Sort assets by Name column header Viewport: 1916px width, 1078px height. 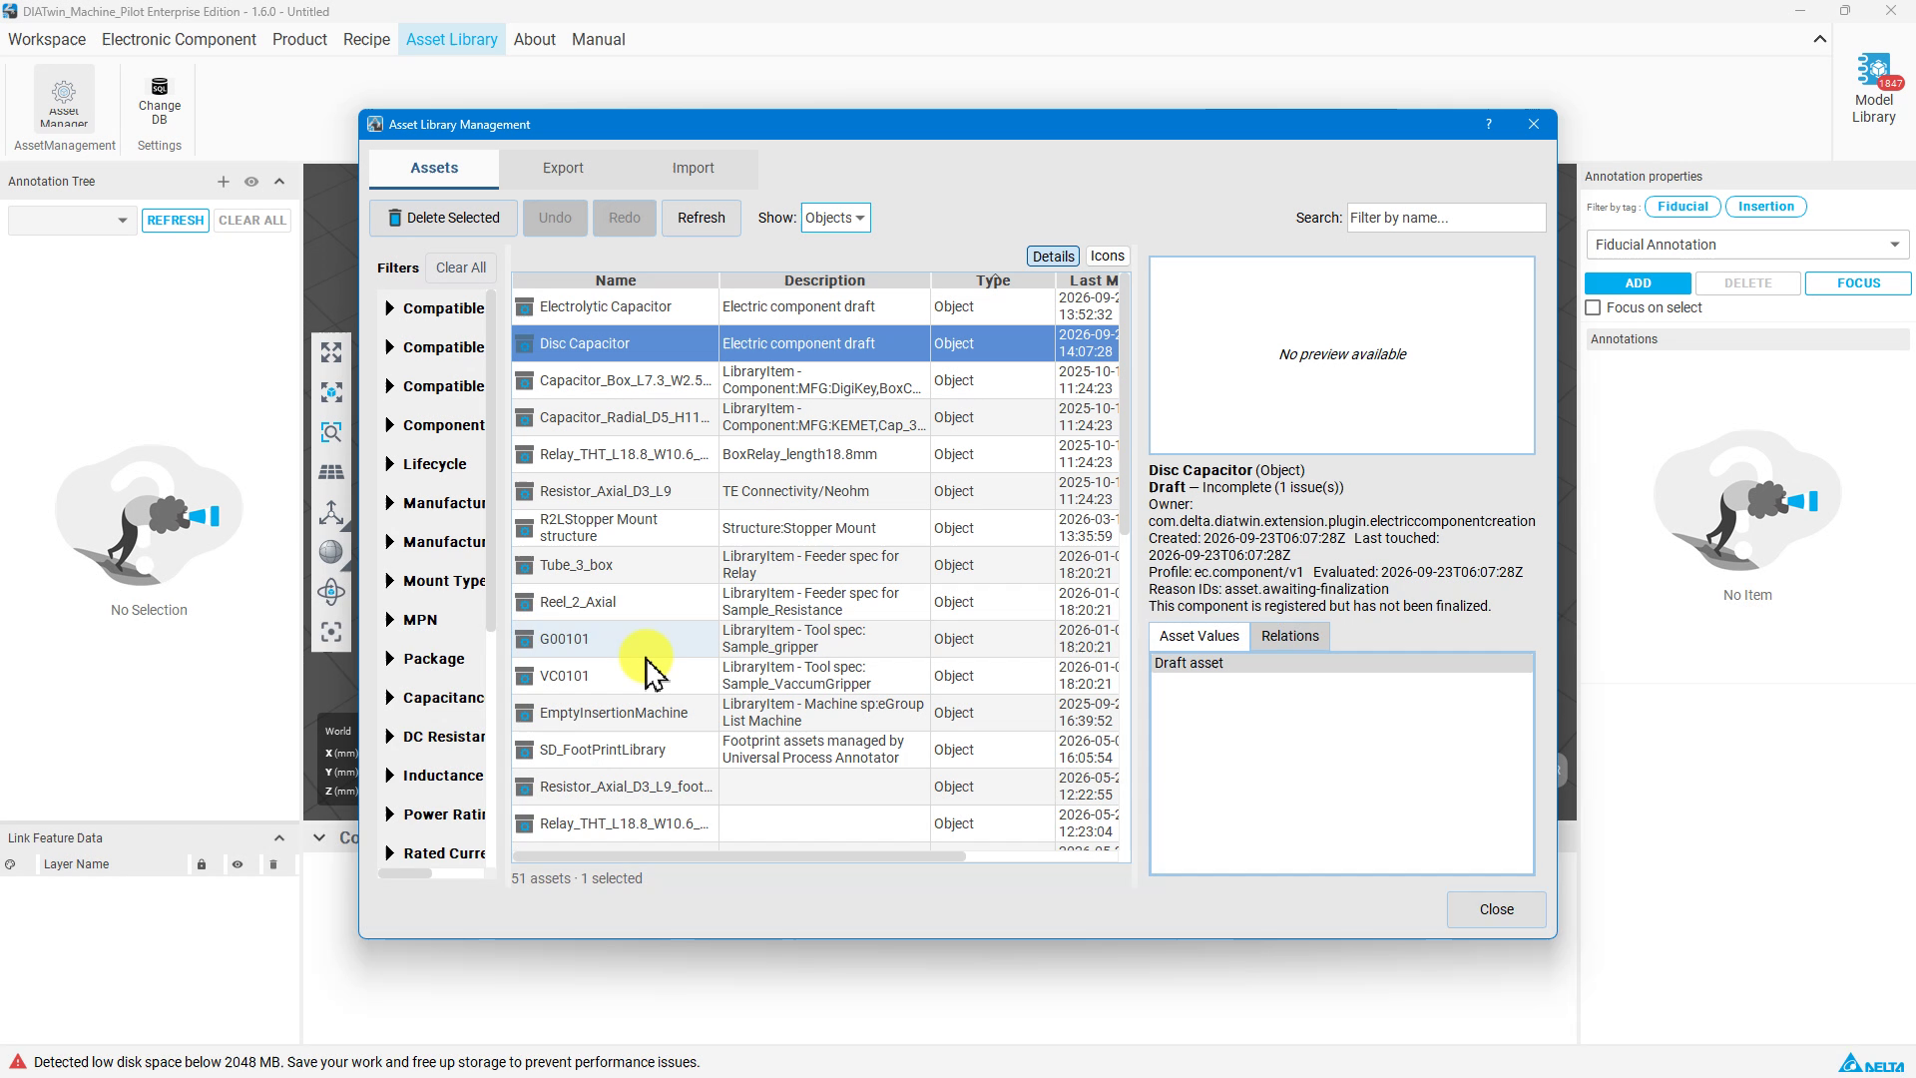(x=616, y=281)
